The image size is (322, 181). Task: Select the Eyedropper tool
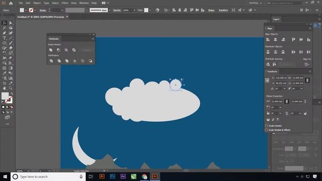pos(5,73)
